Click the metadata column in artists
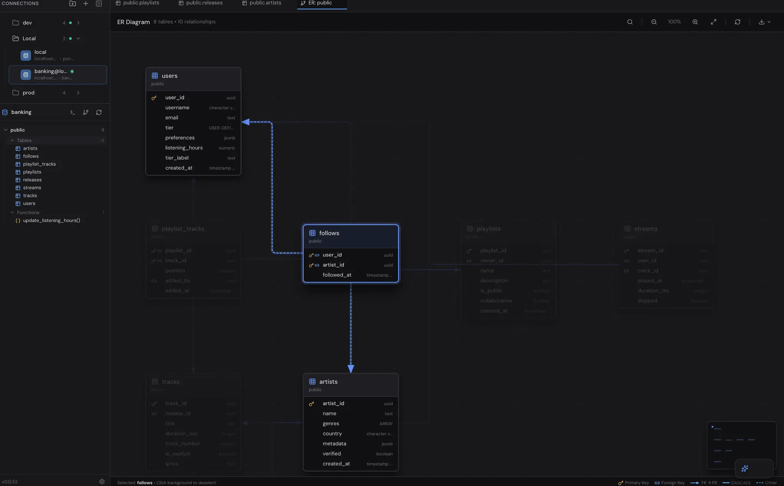The image size is (784, 486). [351, 444]
